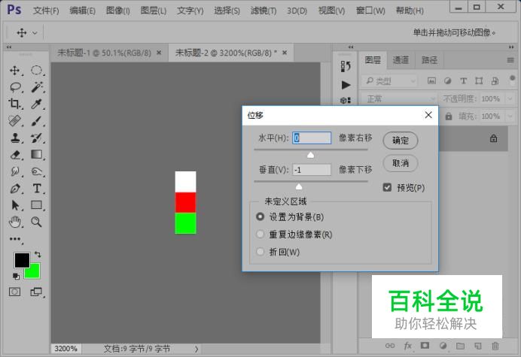
Task: Open the 图像(I) menu
Action: pos(118,11)
